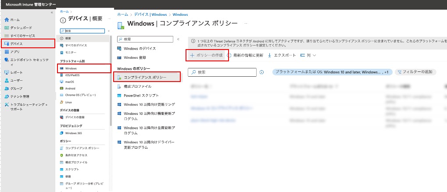The height and width of the screenshot is (192, 447).
Task: Click the Home breadcrumb link in main pane
Action: coord(122,14)
